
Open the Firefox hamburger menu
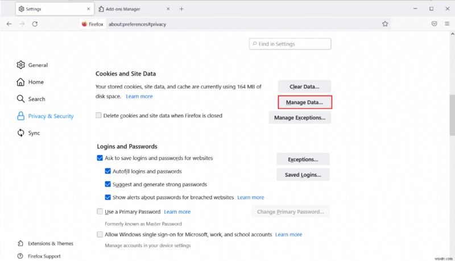point(447,24)
